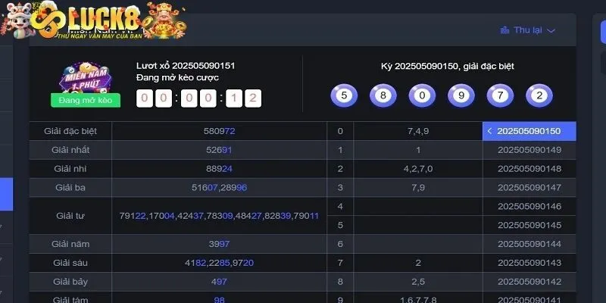Open draw period 202505090145 results
Image resolution: width=606 pixels, height=303 pixels.
pos(529,225)
